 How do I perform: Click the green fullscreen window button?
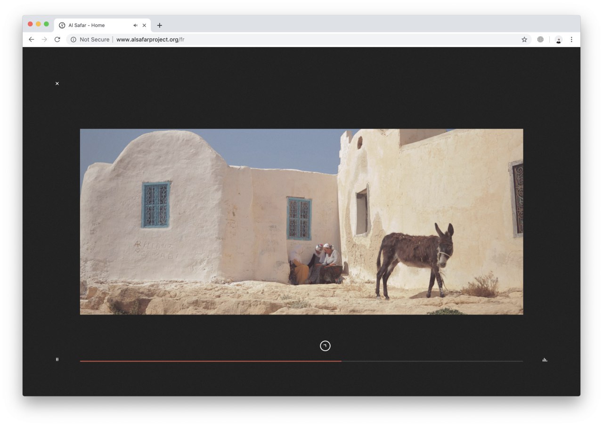(x=46, y=24)
